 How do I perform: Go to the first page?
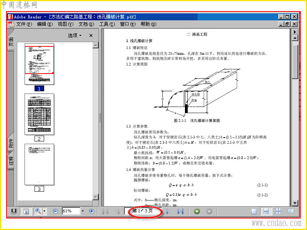[105, 212]
